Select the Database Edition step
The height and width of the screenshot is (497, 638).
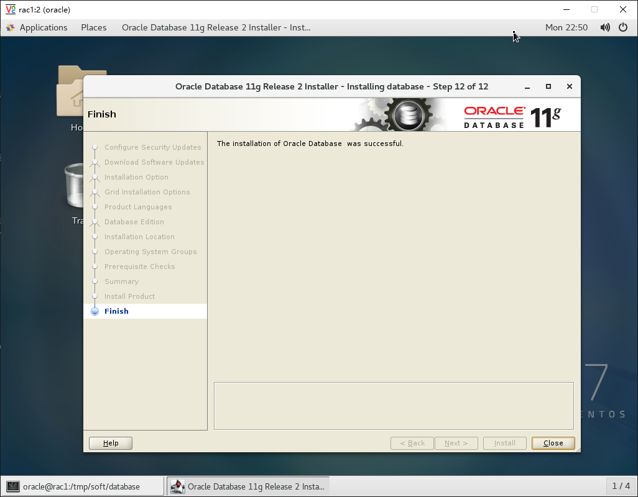134,222
